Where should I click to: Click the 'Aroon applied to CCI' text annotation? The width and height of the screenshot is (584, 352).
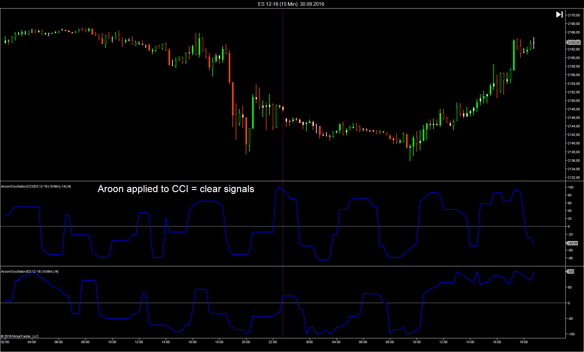coord(176,189)
